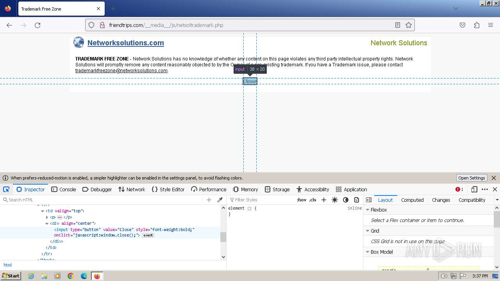Expand the p element node
This screenshot has width=500, height=281.
pyautogui.click(x=47, y=217)
